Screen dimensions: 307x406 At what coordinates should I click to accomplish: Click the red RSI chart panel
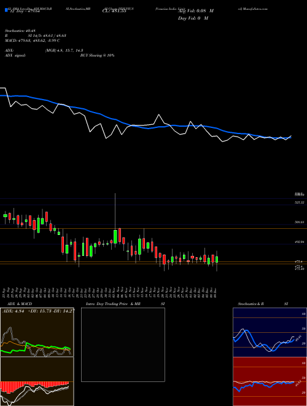270,381
